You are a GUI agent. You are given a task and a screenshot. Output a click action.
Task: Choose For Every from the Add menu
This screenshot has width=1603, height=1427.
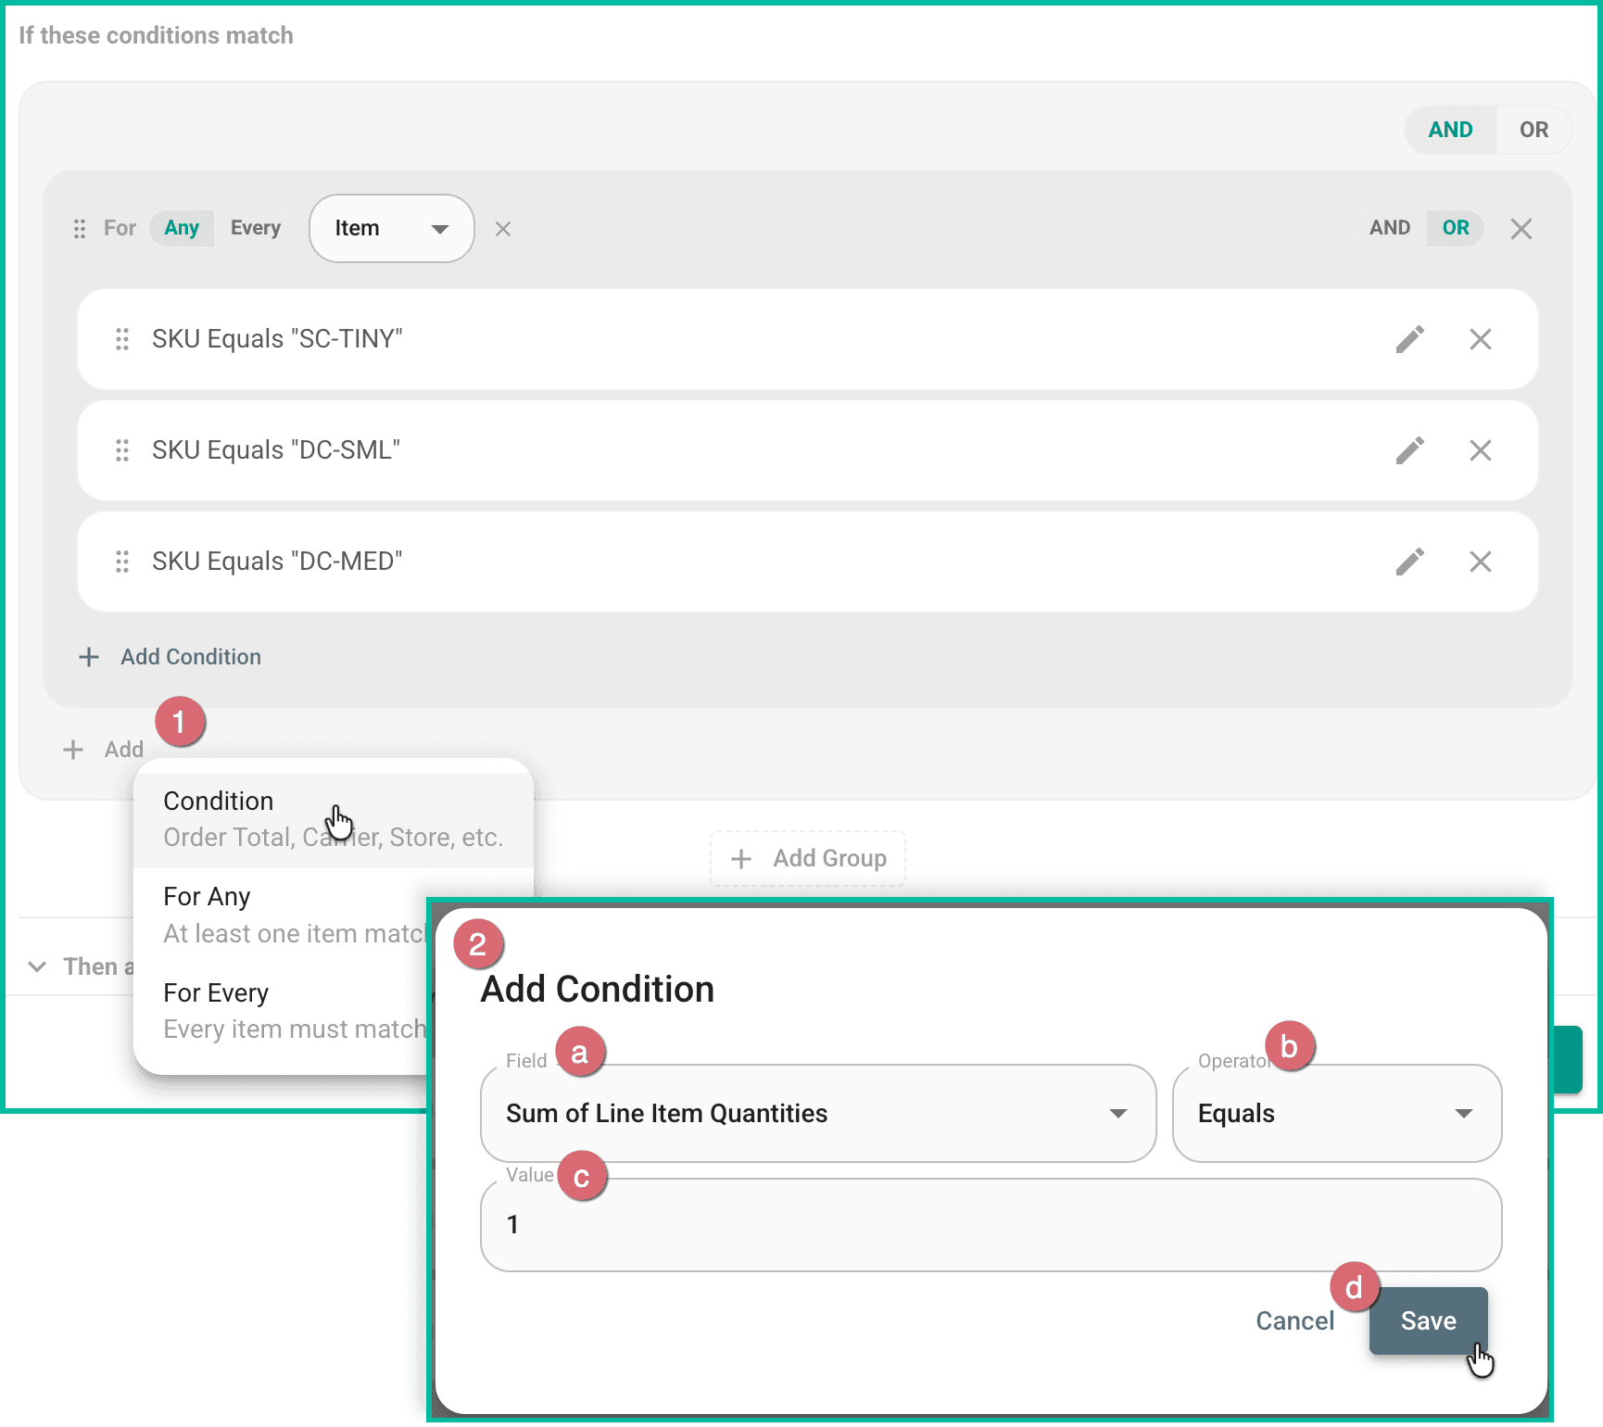pyautogui.click(x=281, y=1011)
